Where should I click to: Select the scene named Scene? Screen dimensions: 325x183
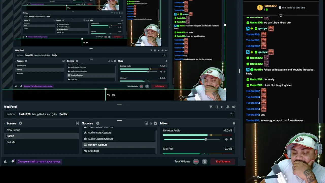pos(41,136)
